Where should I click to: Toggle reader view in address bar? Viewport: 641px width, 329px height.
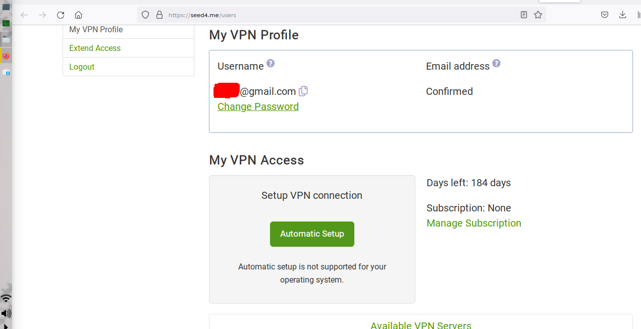524,15
